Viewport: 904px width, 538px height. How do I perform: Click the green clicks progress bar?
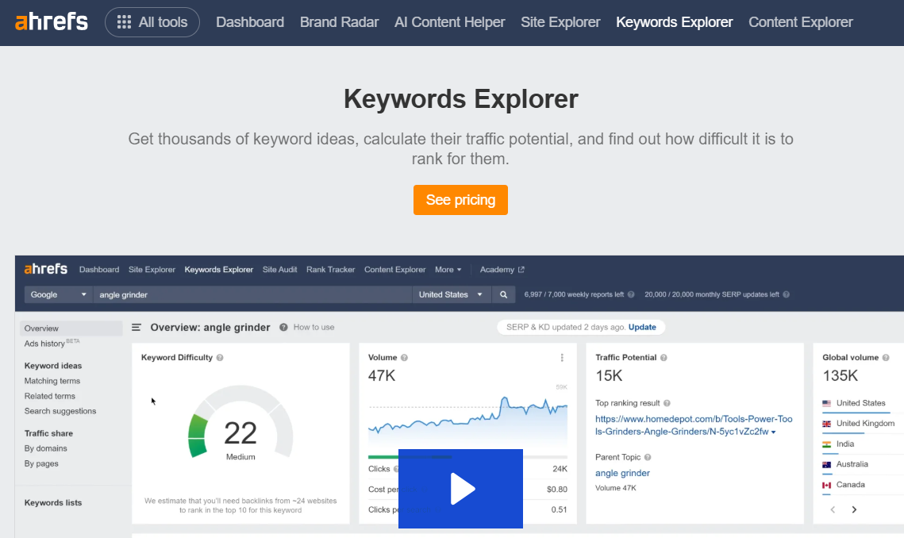point(410,457)
